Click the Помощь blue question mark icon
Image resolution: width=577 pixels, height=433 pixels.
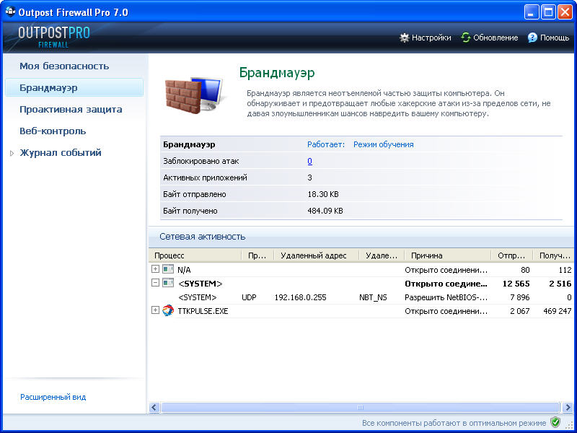click(x=532, y=38)
